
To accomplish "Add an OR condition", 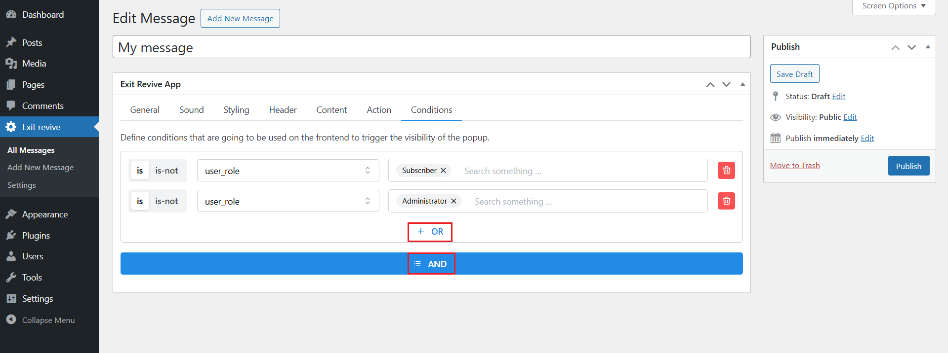I will coord(430,232).
